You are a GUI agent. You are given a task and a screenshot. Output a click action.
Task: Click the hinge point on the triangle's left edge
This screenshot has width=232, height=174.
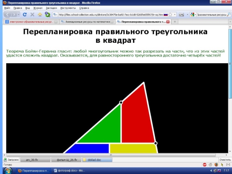(121, 102)
